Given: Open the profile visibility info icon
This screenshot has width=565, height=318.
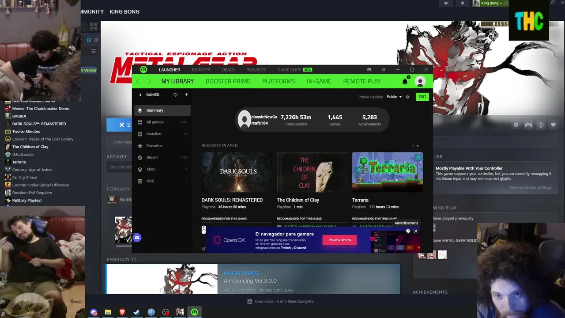Looking at the screenshot, I should click(407, 97).
